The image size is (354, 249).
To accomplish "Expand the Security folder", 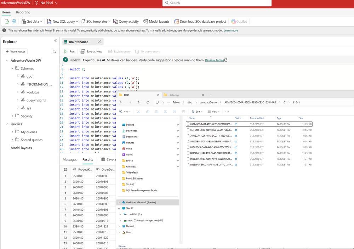I will (12, 116).
